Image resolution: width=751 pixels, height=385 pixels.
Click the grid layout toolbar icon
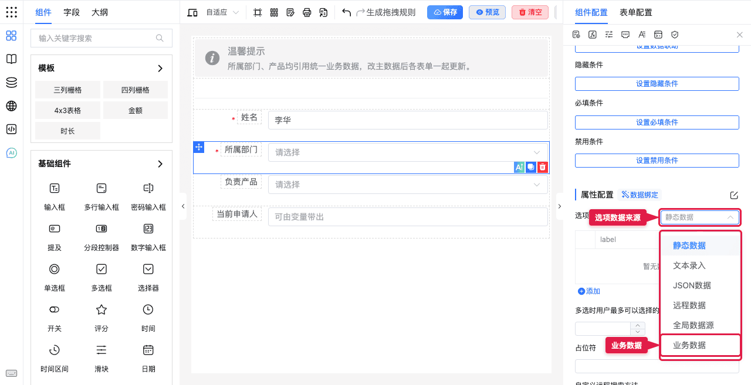(274, 12)
